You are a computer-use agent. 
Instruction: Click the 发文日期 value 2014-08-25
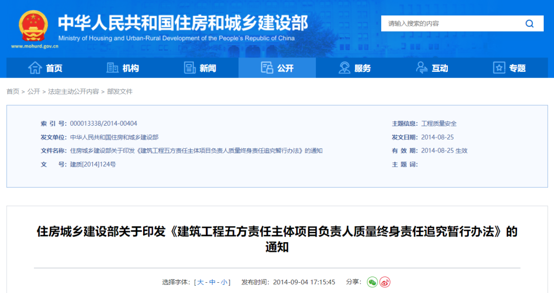[438, 137]
